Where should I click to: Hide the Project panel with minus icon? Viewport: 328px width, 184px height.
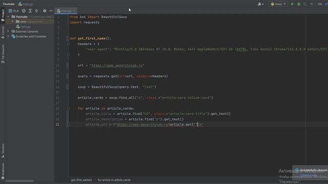pos(51,11)
